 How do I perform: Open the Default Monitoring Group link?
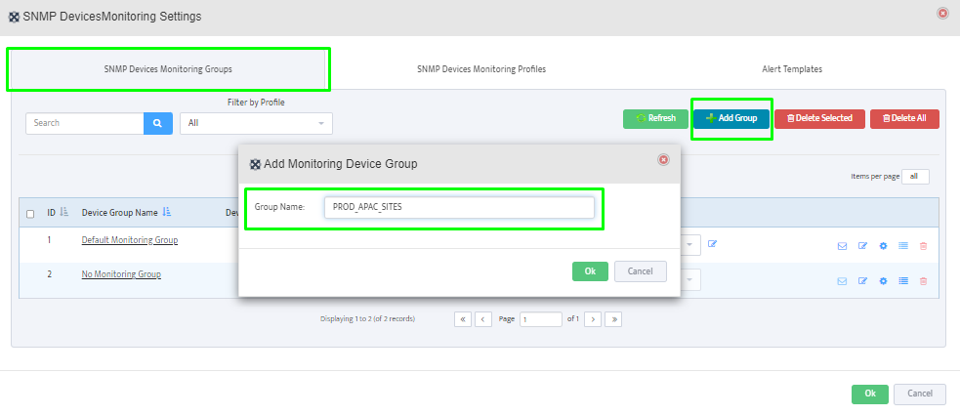(129, 239)
